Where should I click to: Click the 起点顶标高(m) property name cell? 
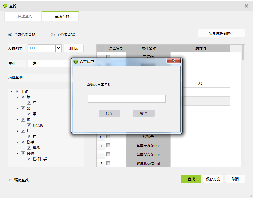[x=148, y=163]
